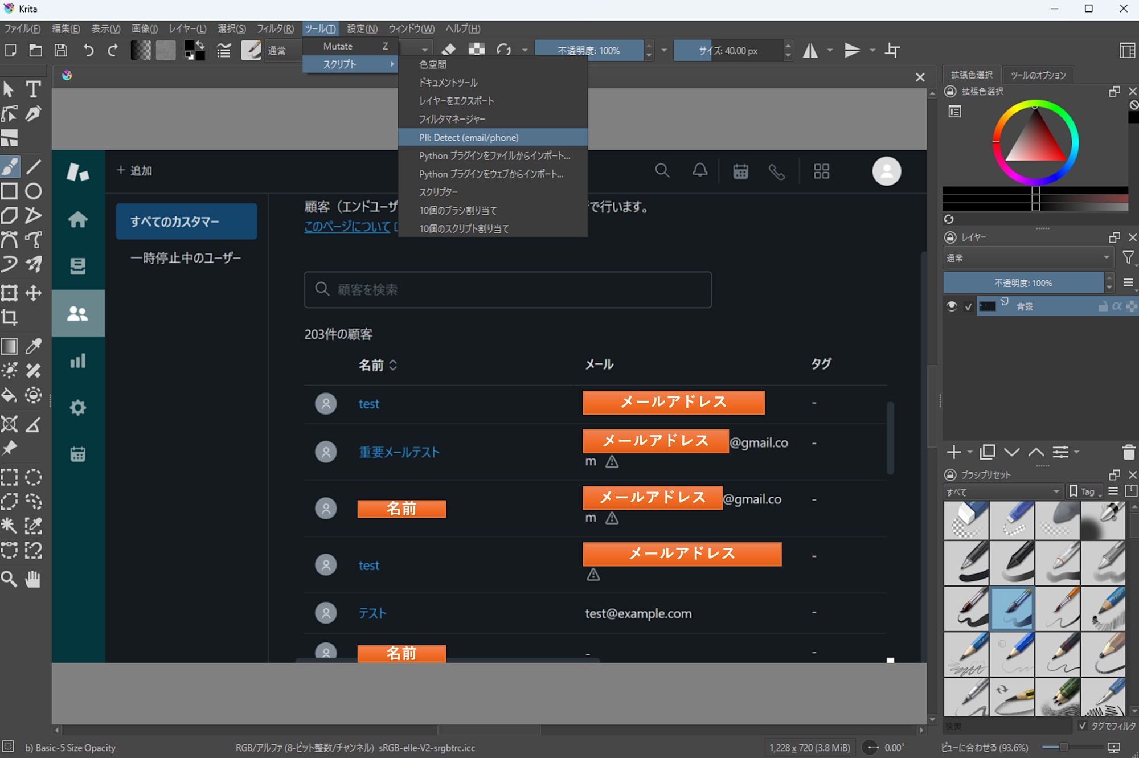Select the Gradient tool
1139x758 pixels.
(x=9, y=346)
